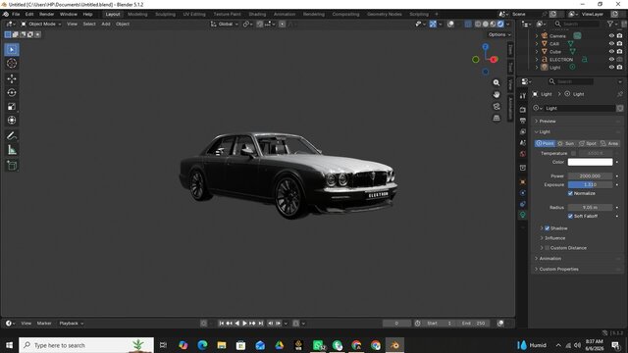
Task: Select the Measure ruler tool
Action: pyautogui.click(x=12, y=150)
